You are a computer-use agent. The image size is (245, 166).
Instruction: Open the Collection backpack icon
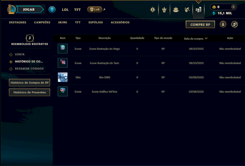click(175, 10)
